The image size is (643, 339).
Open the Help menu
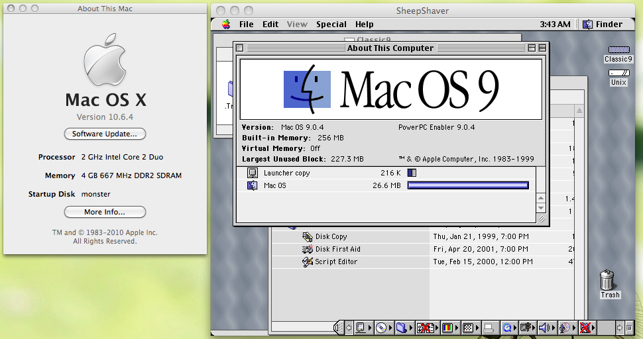364,24
